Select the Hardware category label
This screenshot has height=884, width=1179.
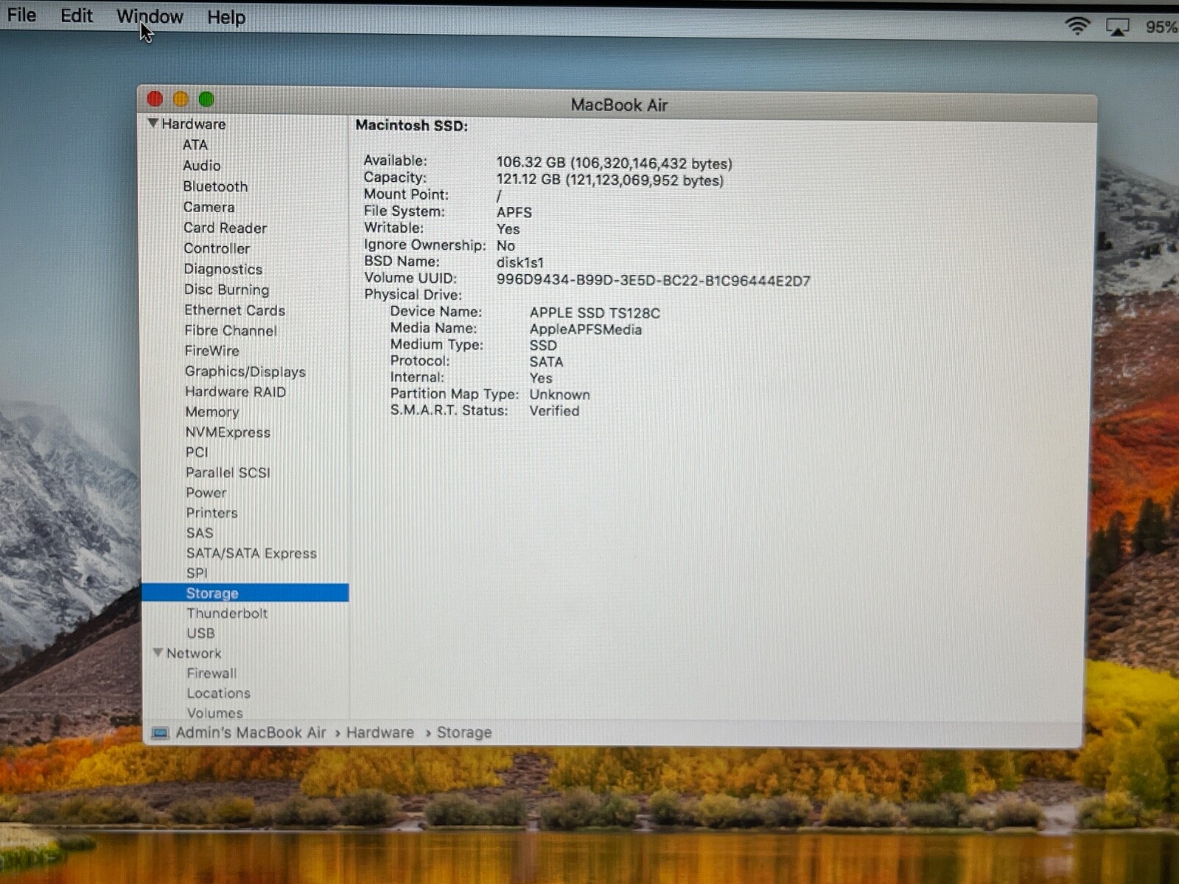(x=193, y=124)
